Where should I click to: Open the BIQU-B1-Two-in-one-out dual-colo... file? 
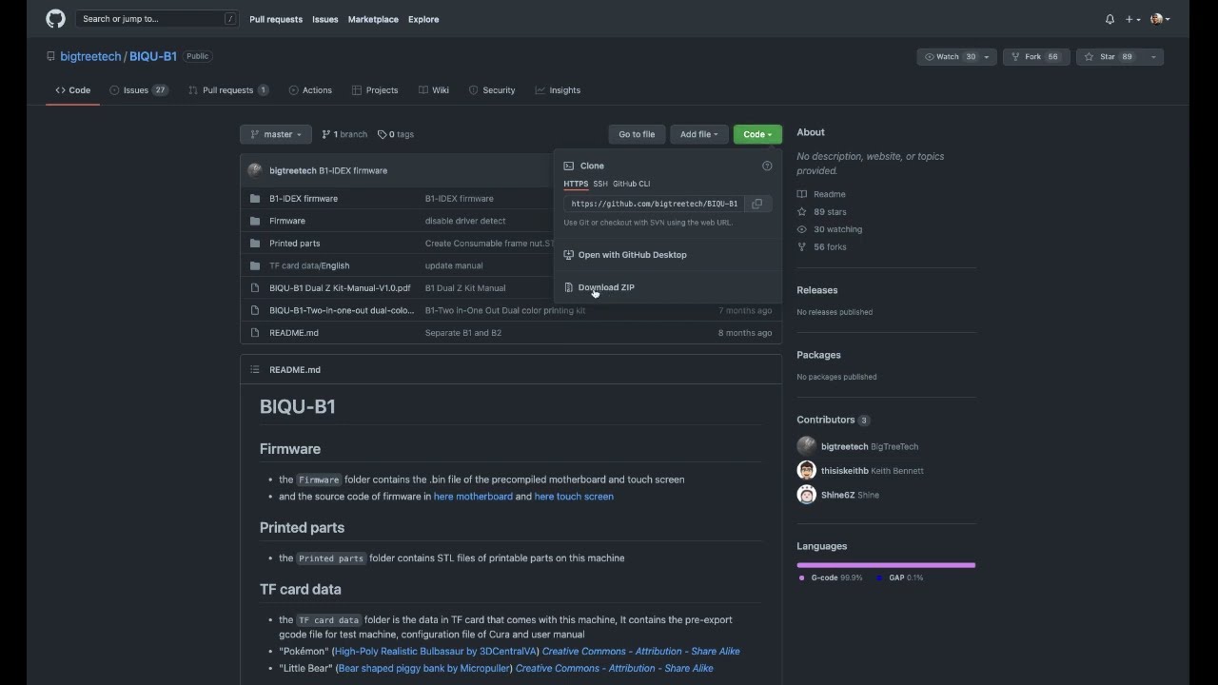coord(342,310)
